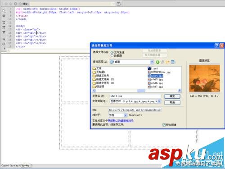Click the refresh icon beside address bar

(15, 4)
